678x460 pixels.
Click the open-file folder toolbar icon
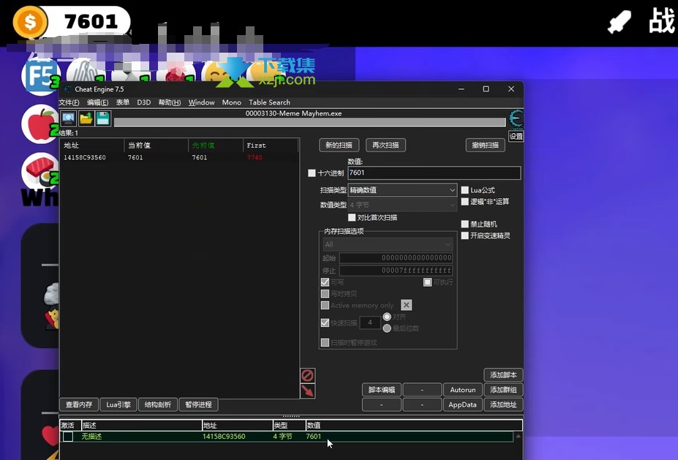(x=86, y=118)
